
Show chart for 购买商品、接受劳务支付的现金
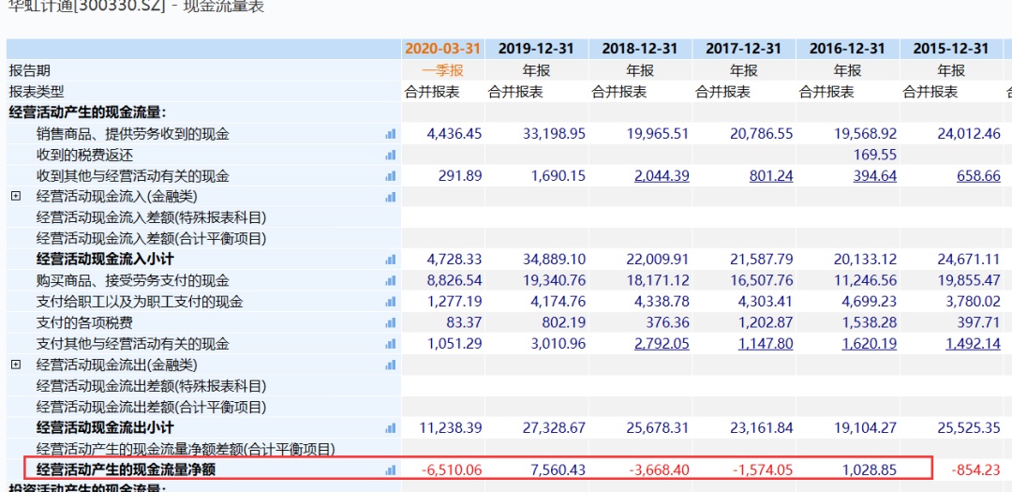click(x=391, y=281)
